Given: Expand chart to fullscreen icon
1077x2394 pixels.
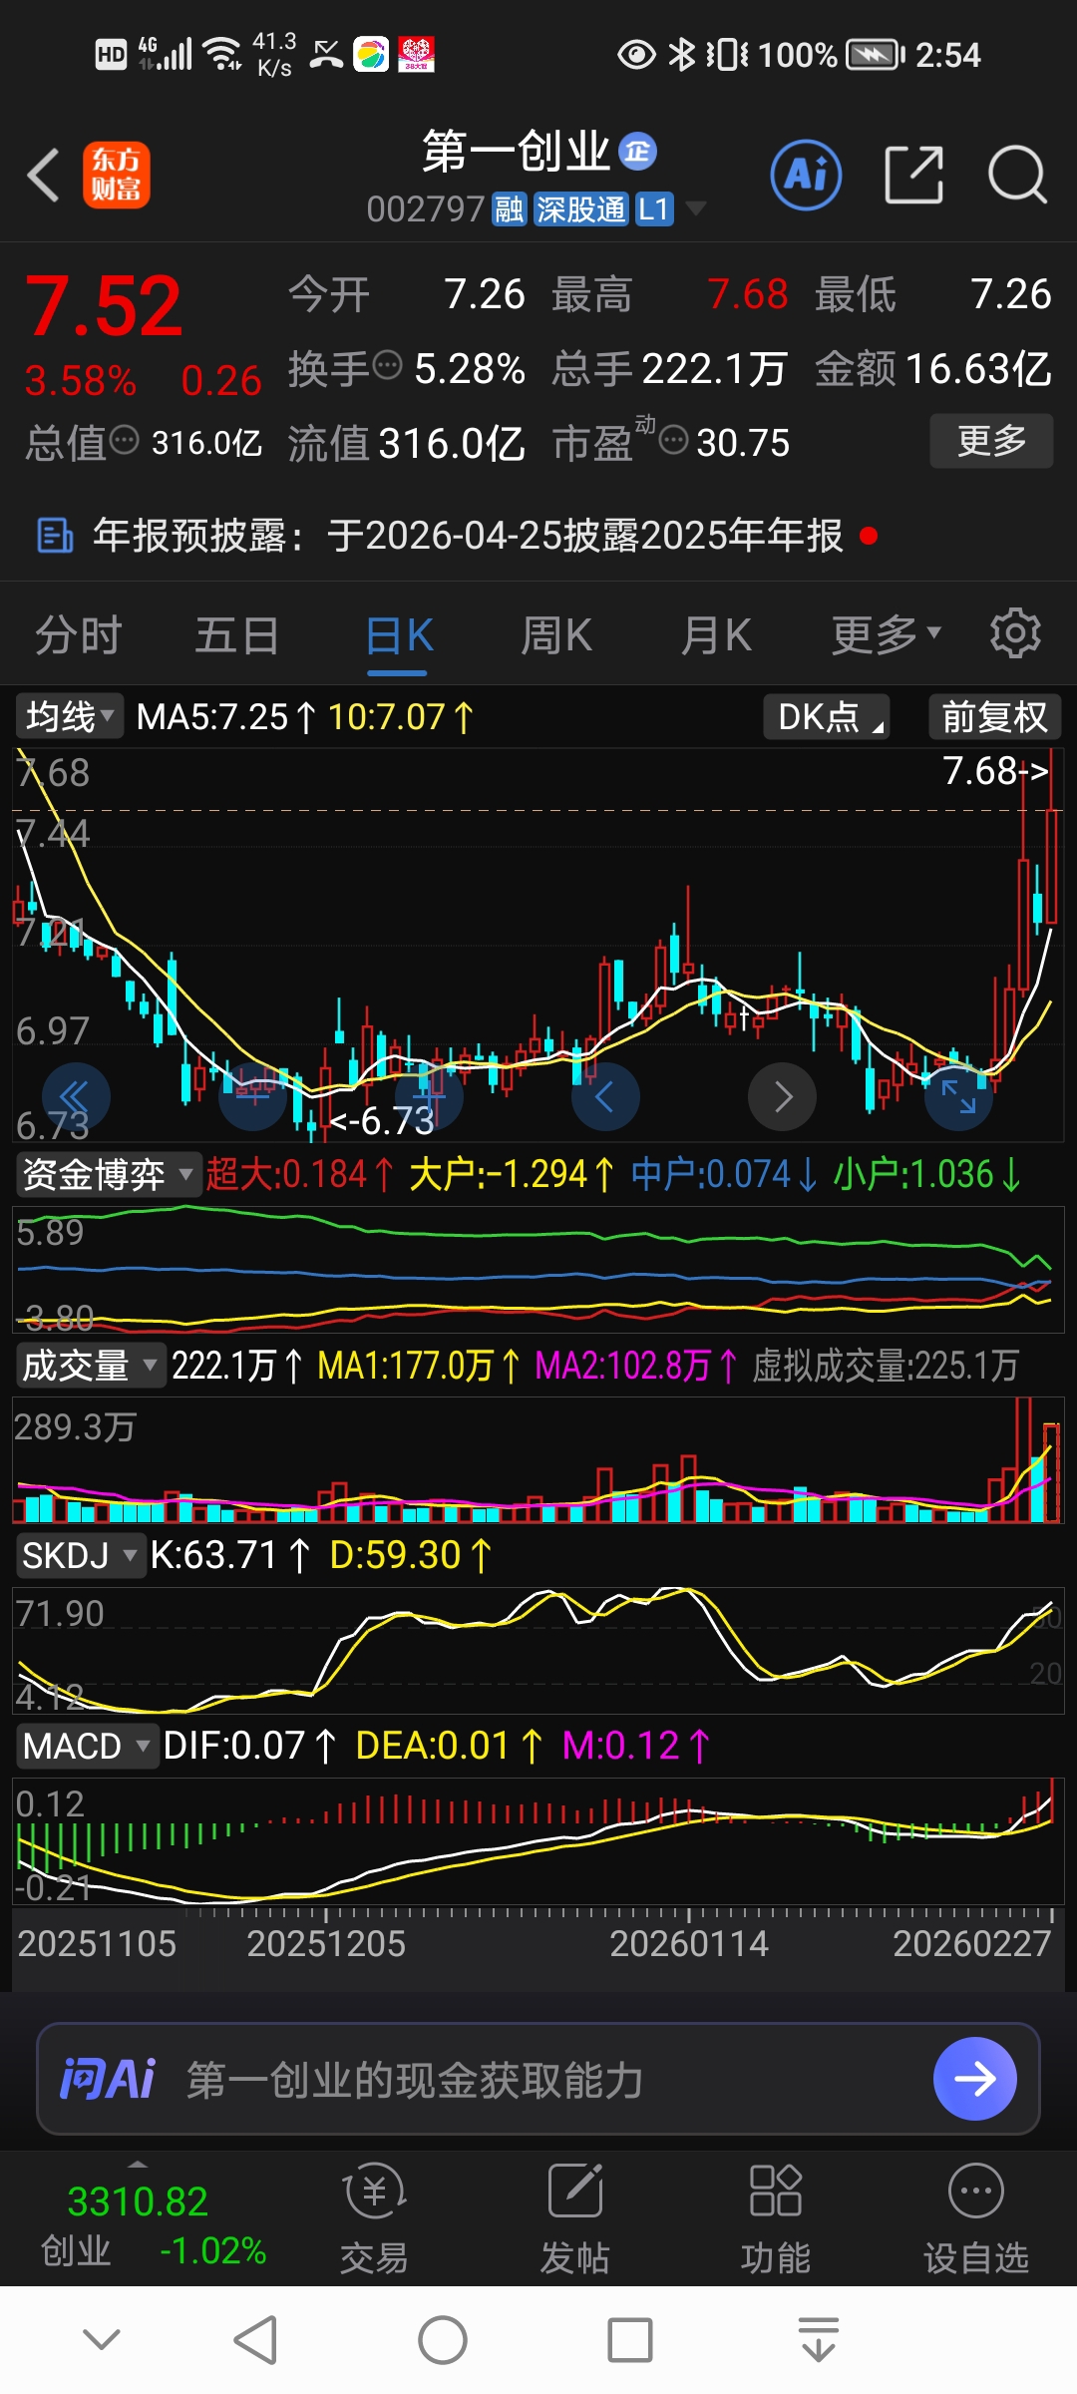Looking at the screenshot, I should click(959, 1096).
